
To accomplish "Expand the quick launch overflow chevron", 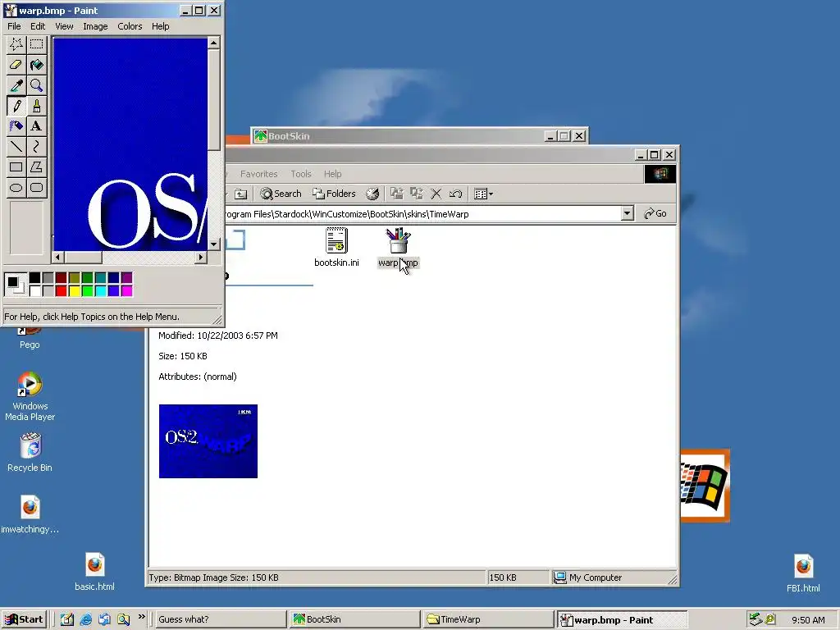I will 141,617.
